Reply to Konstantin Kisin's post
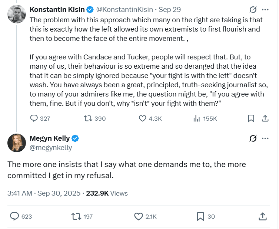The height and width of the screenshot is (229, 279). (x=34, y=118)
